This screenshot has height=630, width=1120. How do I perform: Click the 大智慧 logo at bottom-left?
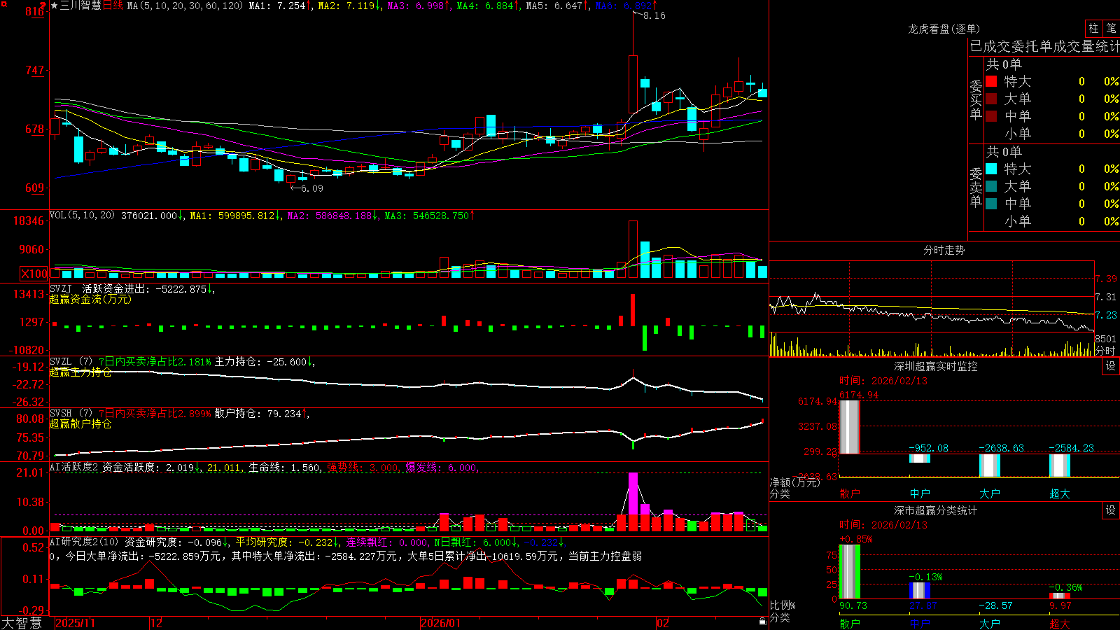click(x=22, y=623)
